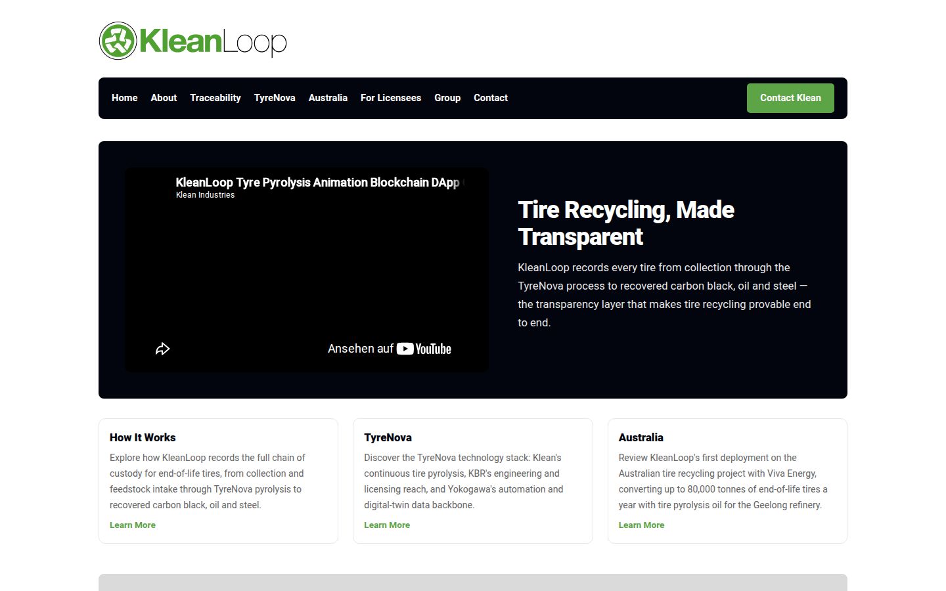Screen dimensions: 946x591
Task: Follow Learn More under TyreNova card
Action: pyautogui.click(x=387, y=525)
